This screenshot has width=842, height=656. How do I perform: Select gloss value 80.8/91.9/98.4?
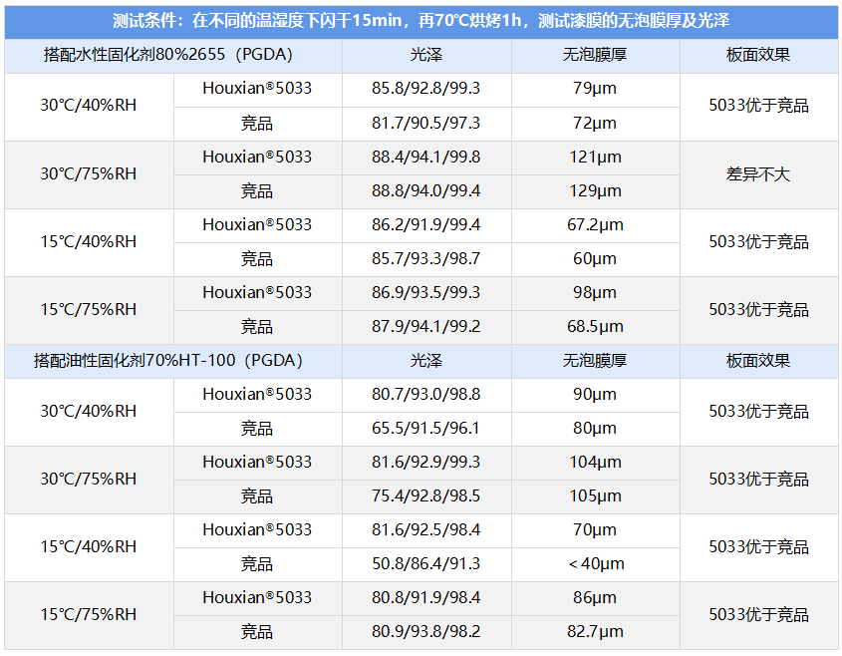(426, 598)
